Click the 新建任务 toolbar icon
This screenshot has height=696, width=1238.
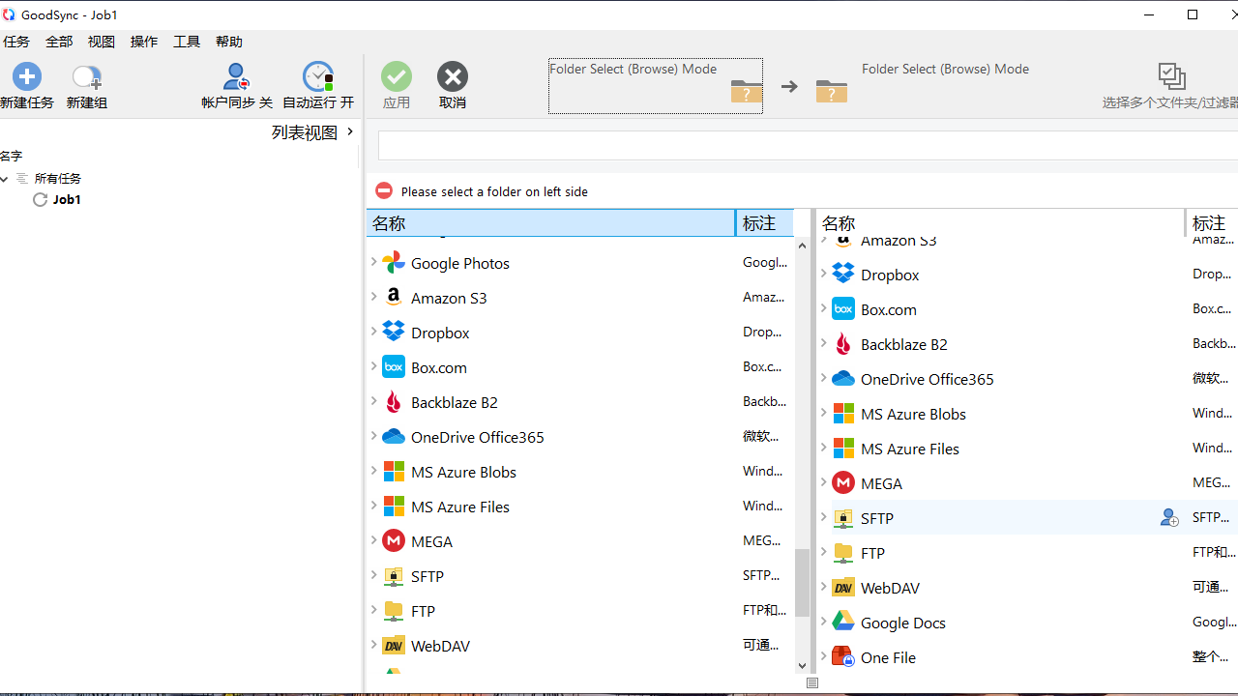click(26, 76)
